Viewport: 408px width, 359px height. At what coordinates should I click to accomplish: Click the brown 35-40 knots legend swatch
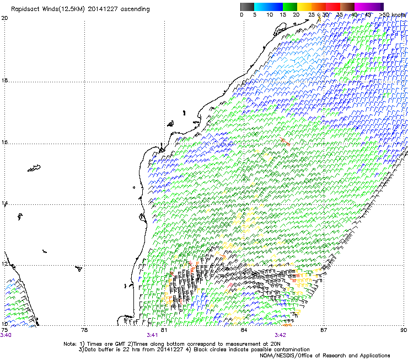tap(347, 7)
